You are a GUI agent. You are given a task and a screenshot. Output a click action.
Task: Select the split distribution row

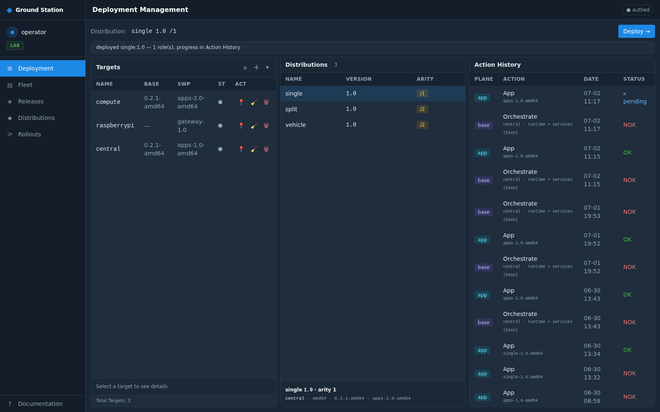click(373, 109)
